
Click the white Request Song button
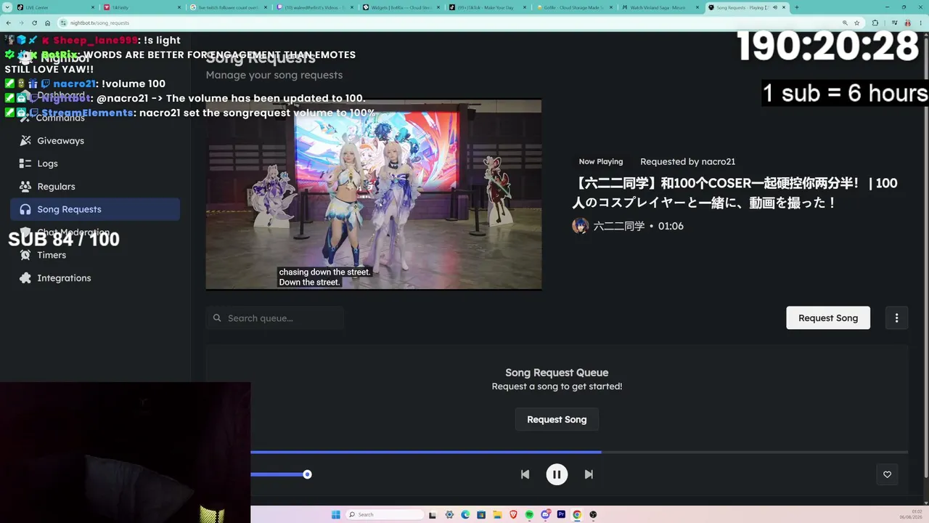coord(828,317)
